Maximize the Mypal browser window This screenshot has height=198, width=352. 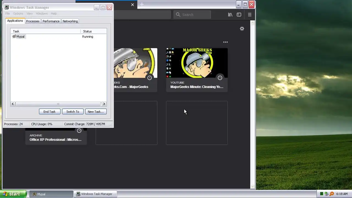click(x=245, y=4)
